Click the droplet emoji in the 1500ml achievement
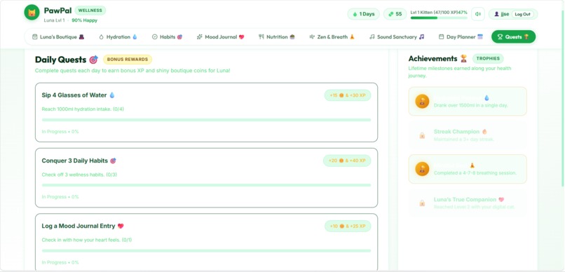 point(486,97)
